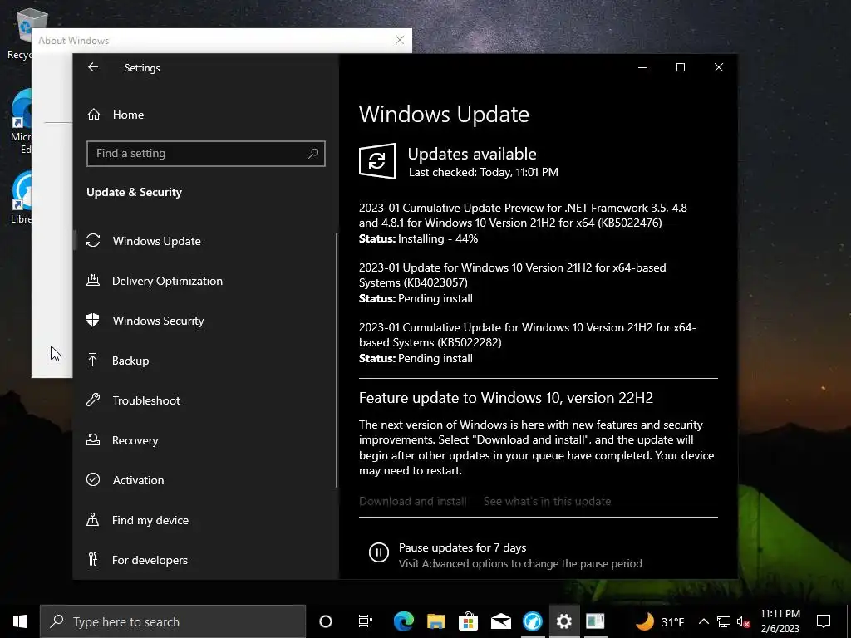Click the blue compass app icon on taskbar

pyautogui.click(x=533, y=621)
